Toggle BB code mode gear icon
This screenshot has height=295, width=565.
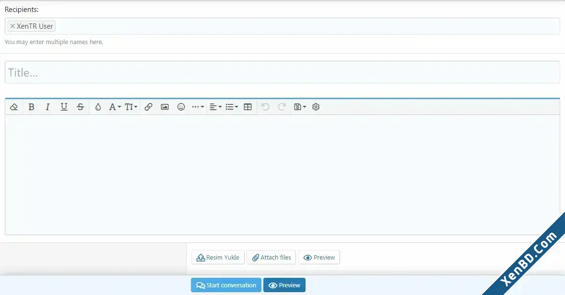click(x=316, y=107)
